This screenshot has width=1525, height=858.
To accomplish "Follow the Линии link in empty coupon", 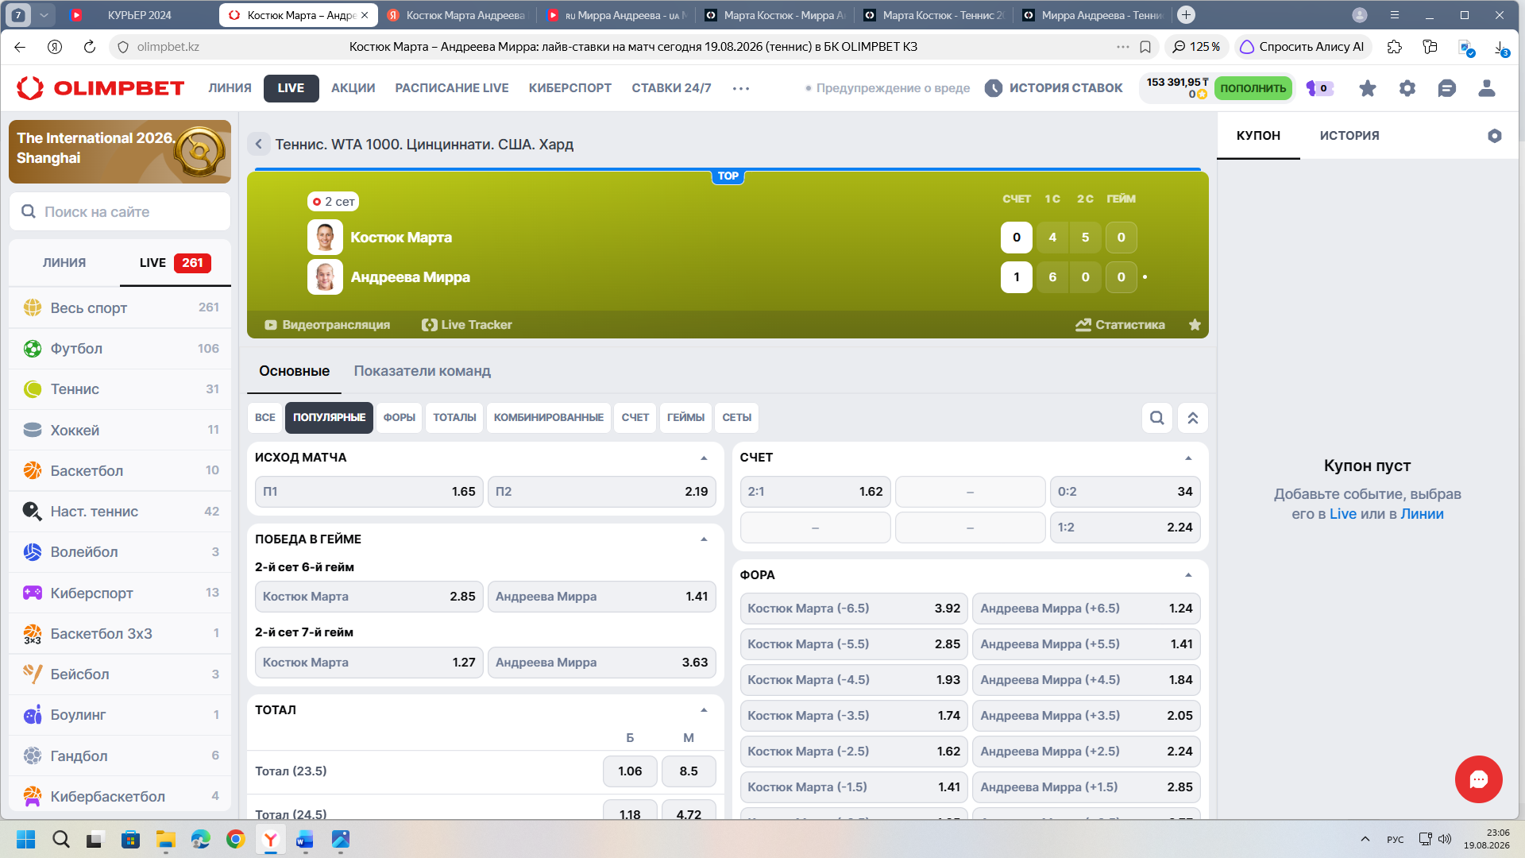I will click(1422, 514).
